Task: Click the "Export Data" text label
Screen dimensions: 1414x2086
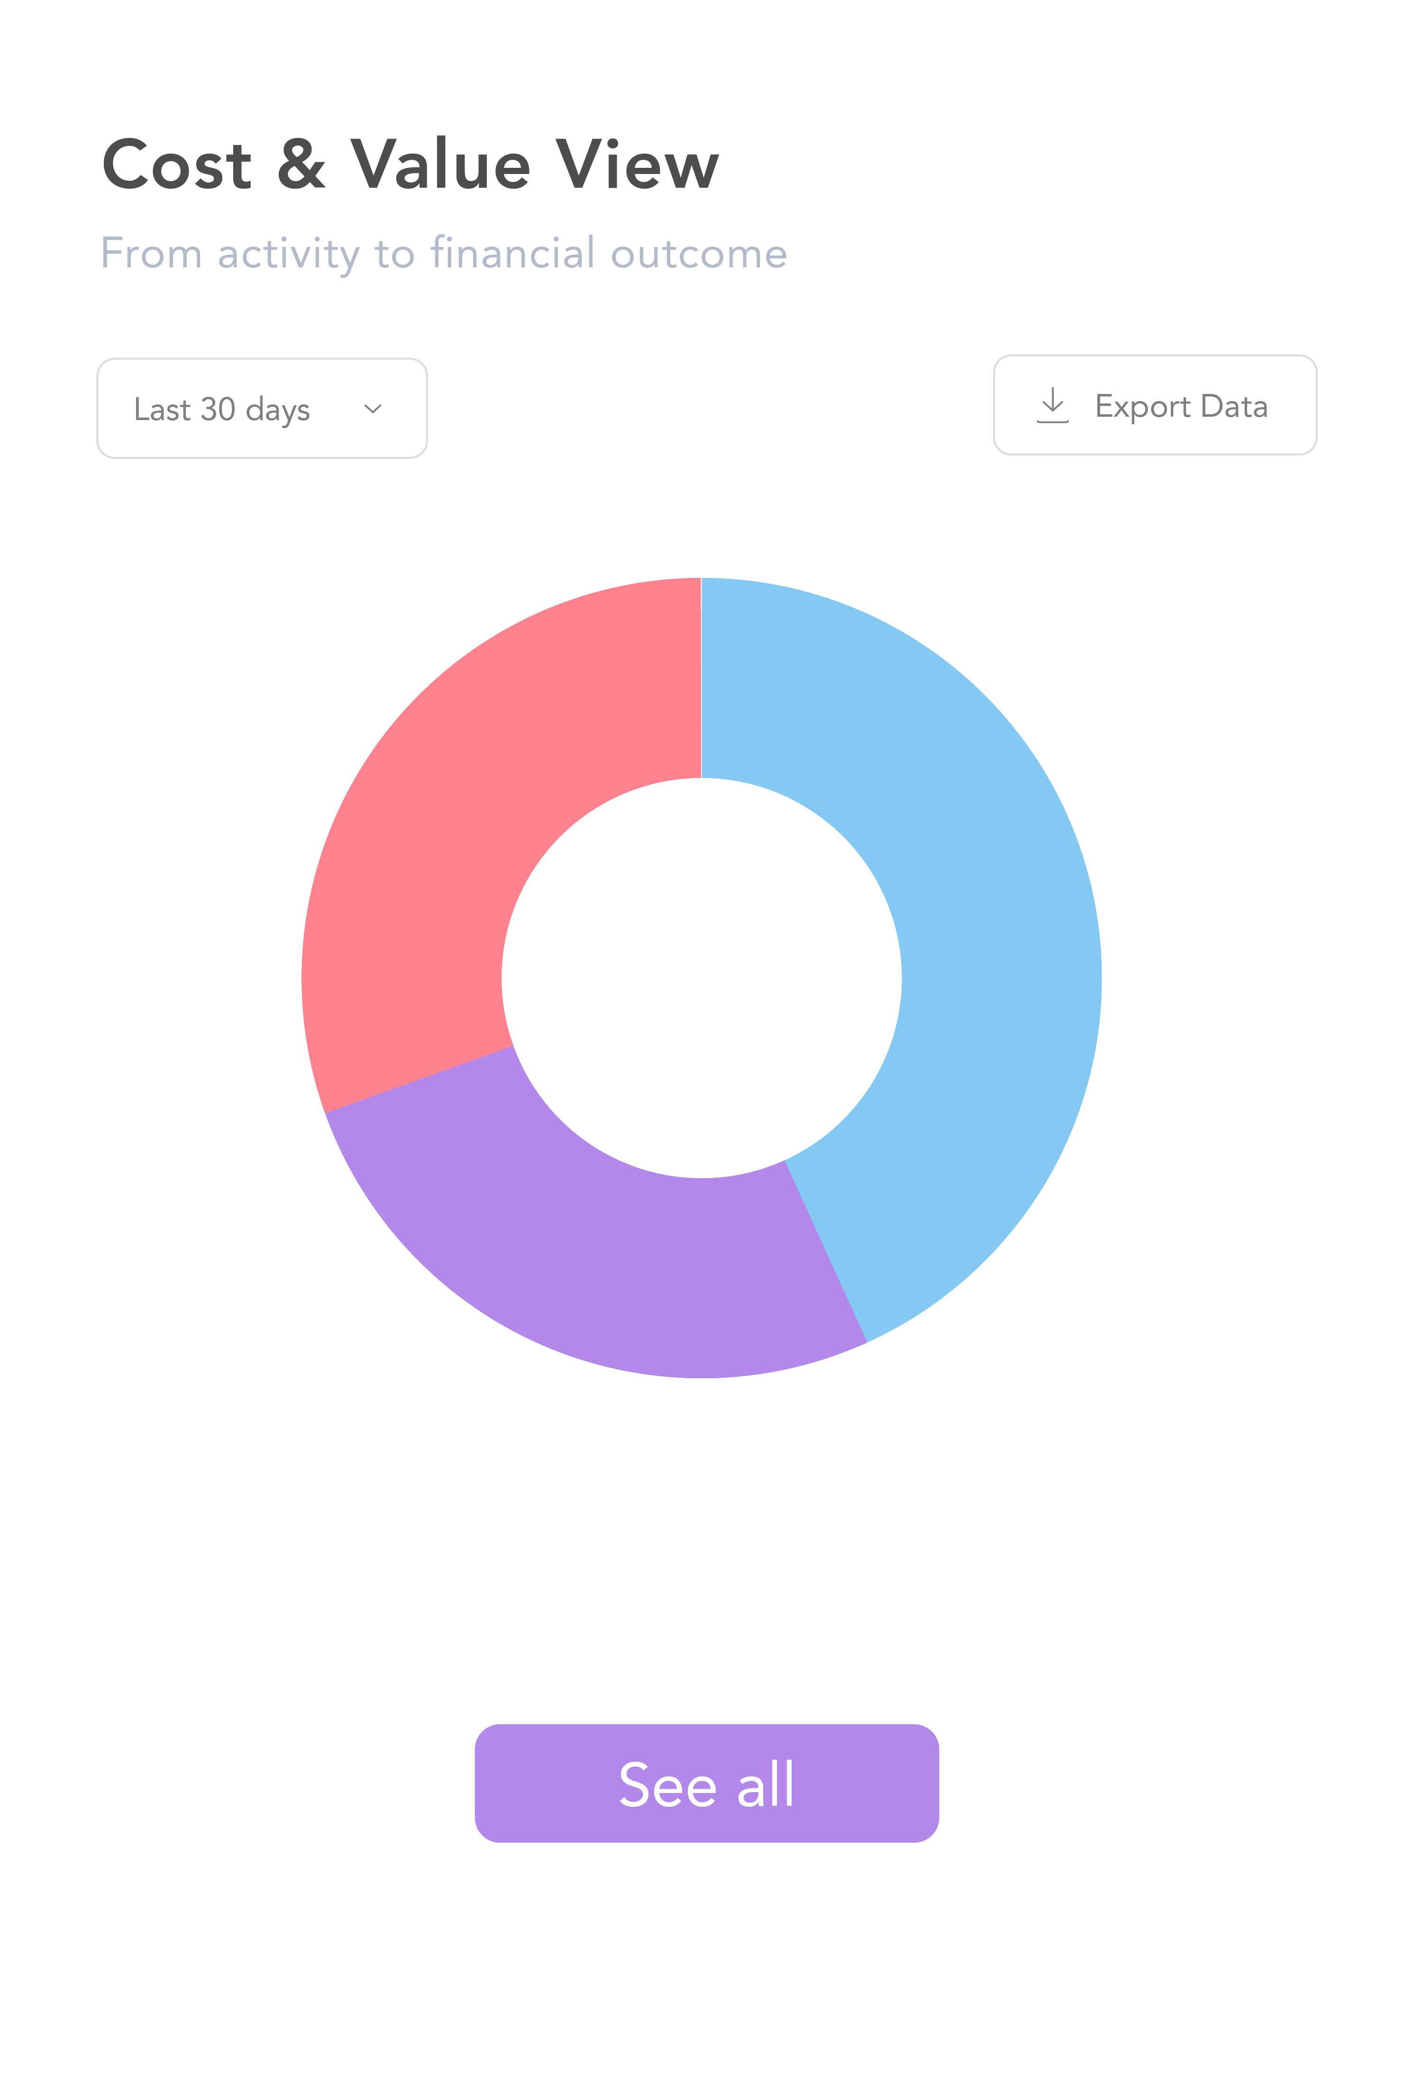Action: [x=1181, y=407]
